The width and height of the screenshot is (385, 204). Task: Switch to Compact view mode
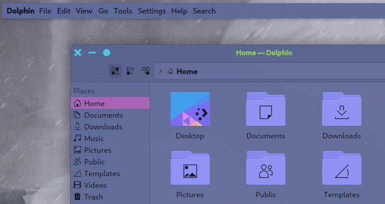click(x=130, y=71)
